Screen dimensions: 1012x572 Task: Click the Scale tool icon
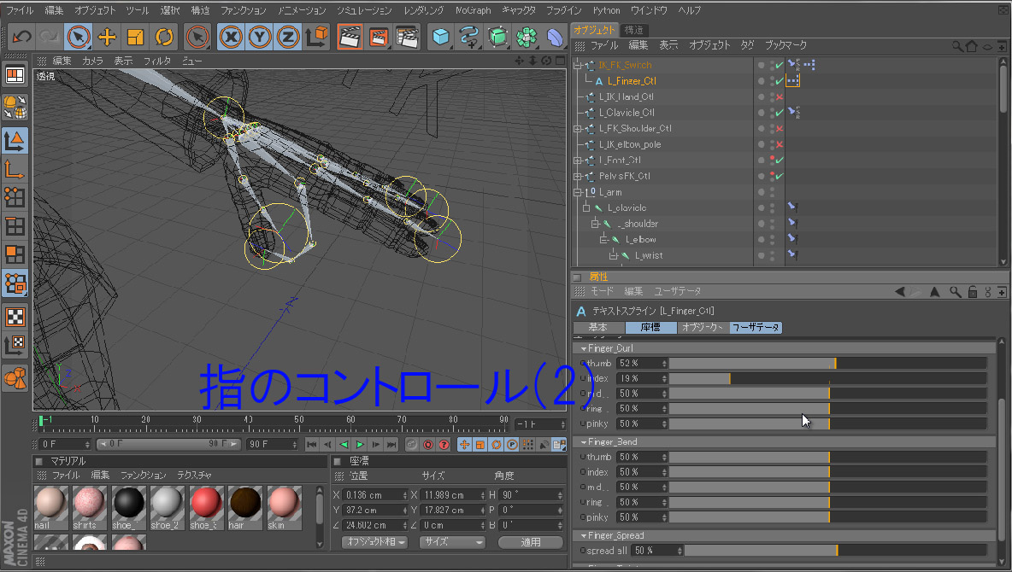[x=135, y=37]
